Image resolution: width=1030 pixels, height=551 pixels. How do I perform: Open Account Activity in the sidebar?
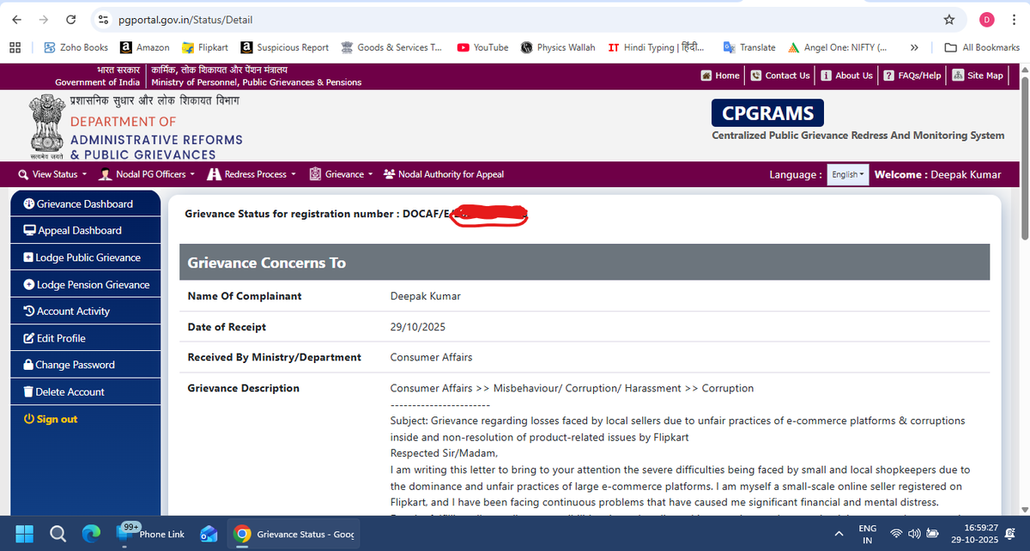click(x=85, y=311)
